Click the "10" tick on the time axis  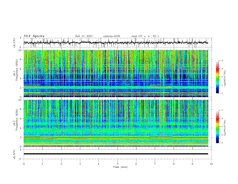(211, 164)
